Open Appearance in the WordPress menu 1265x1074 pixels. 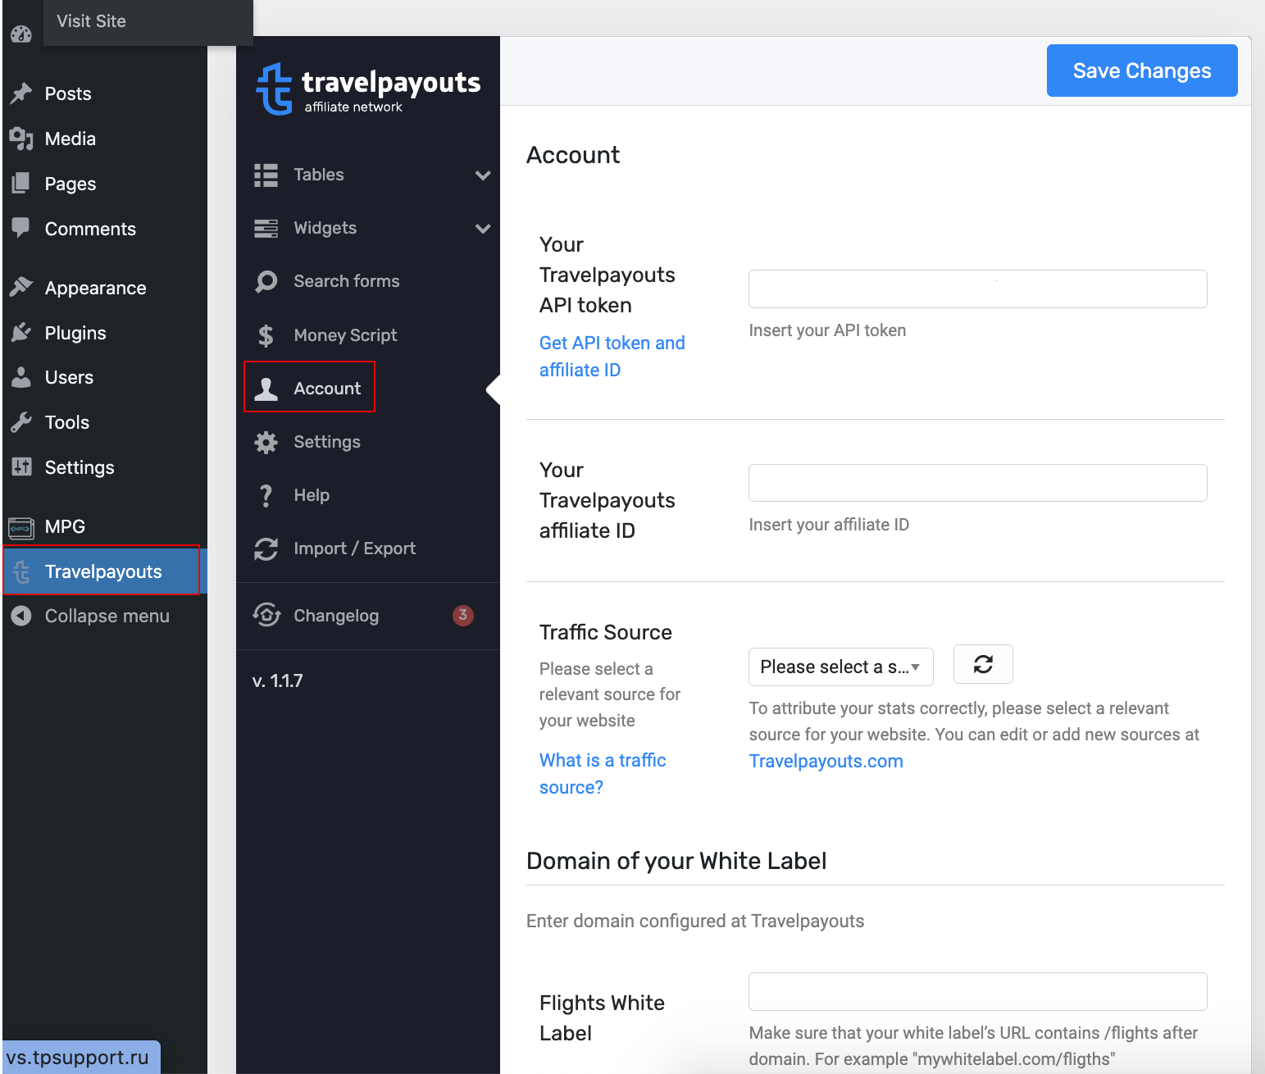click(x=95, y=288)
